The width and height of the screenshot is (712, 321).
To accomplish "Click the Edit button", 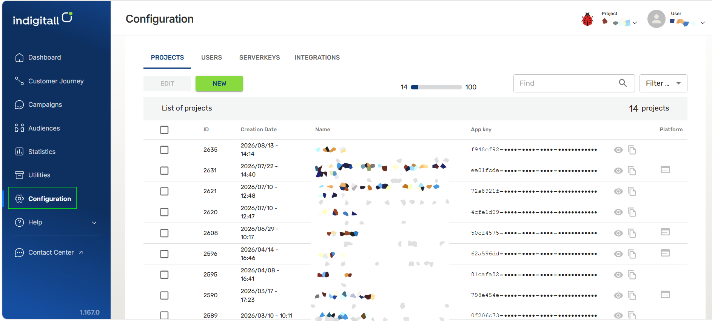I will pyautogui.click(x=167, y=83).
